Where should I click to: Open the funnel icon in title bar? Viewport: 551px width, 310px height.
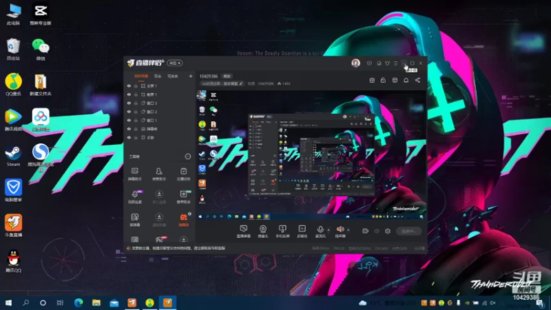click(387, 63)
